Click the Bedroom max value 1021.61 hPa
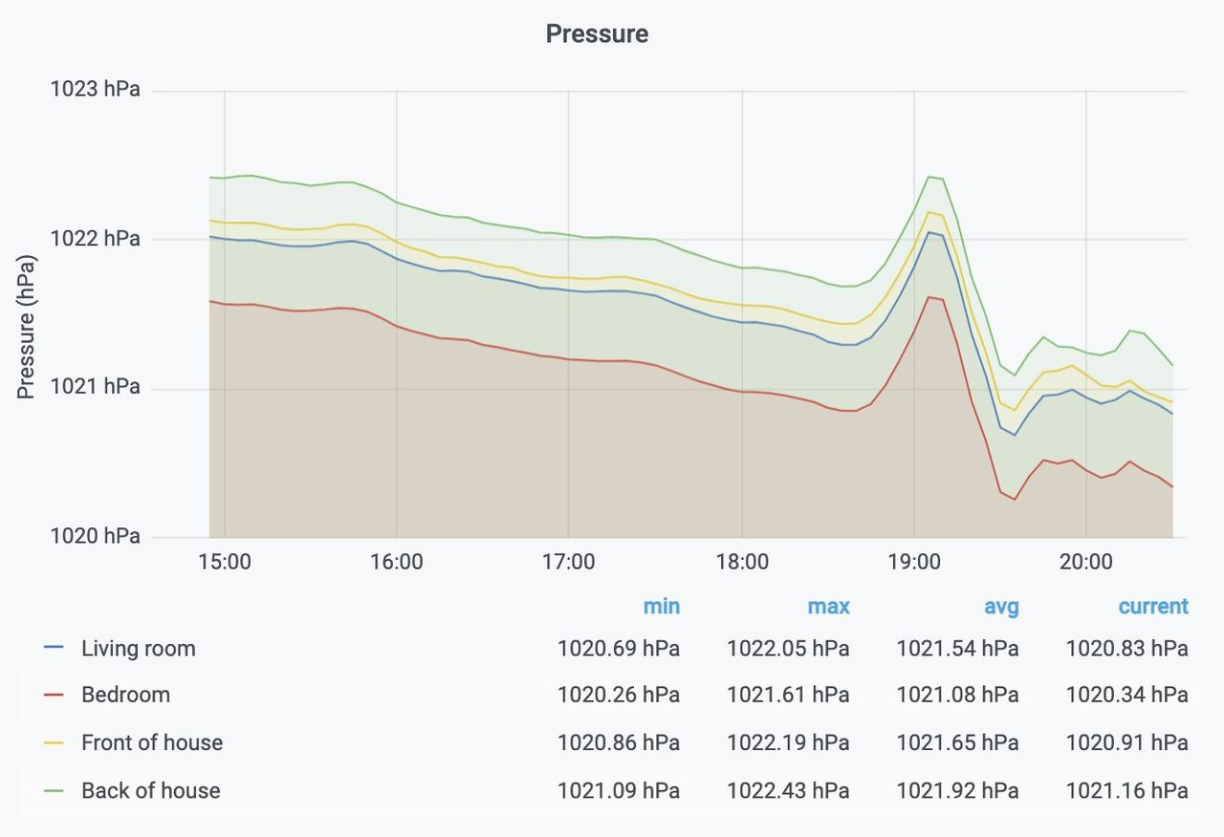 click(x=788, y=696)
